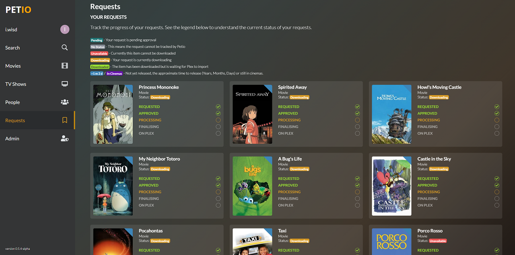Screen dimensions: 515x255
Task: Click the Unavailable badge on Porco Rosso
Action: pyautogui.click(x=439, y=241)
